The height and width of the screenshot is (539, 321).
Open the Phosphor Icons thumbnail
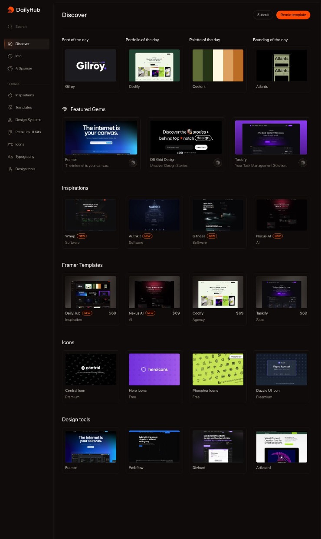tap(218, 369)
